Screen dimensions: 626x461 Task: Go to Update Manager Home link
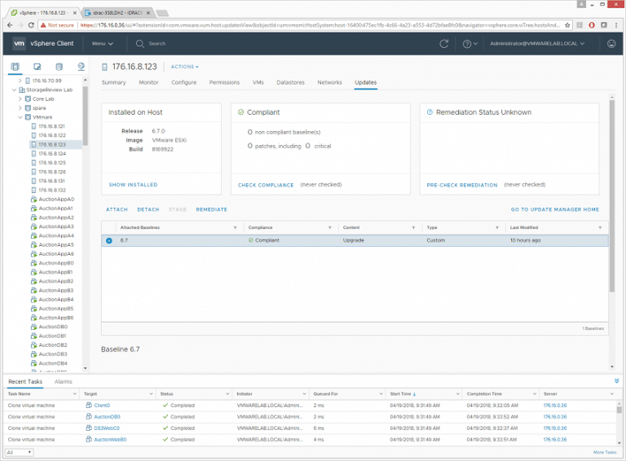click(x=554, y=209)
